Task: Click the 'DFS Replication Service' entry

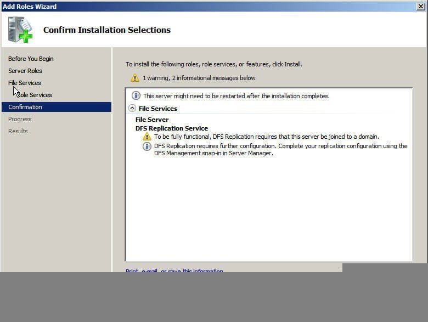Action: (172, 128)
